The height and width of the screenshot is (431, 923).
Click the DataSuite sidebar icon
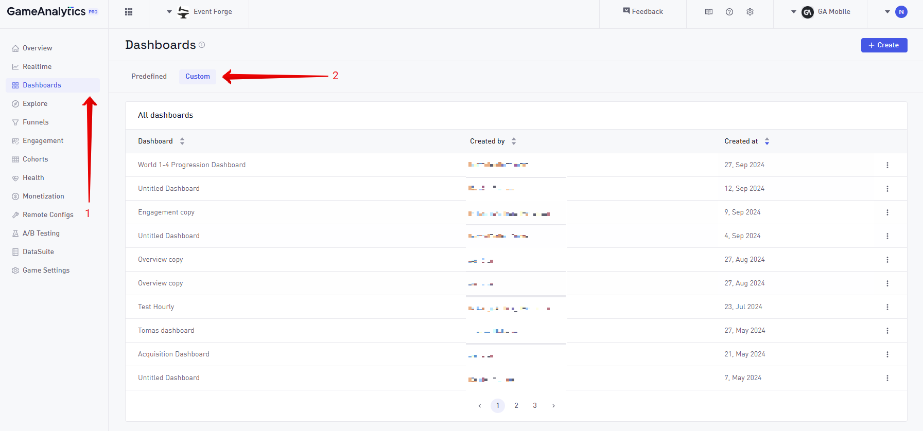tap(15, 252)
